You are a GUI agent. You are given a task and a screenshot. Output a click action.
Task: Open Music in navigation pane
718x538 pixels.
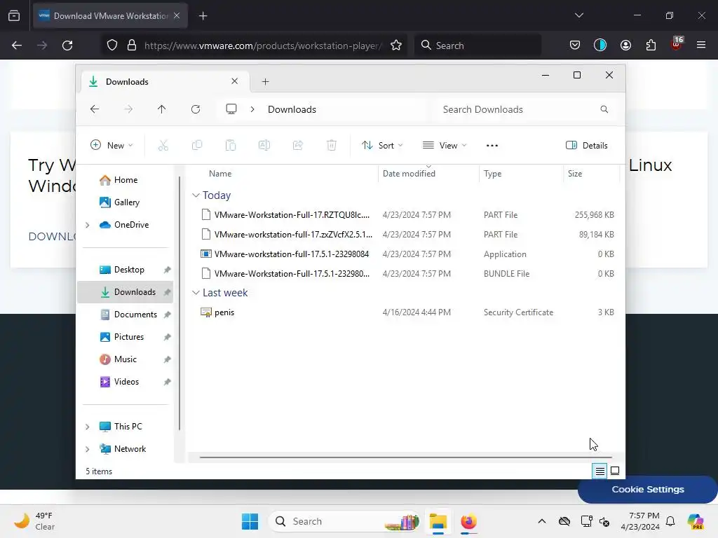(125, 359)
